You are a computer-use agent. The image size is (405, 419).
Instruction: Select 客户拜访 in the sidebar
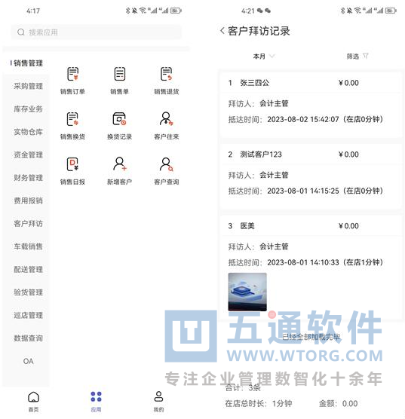(x=28, y=223)
